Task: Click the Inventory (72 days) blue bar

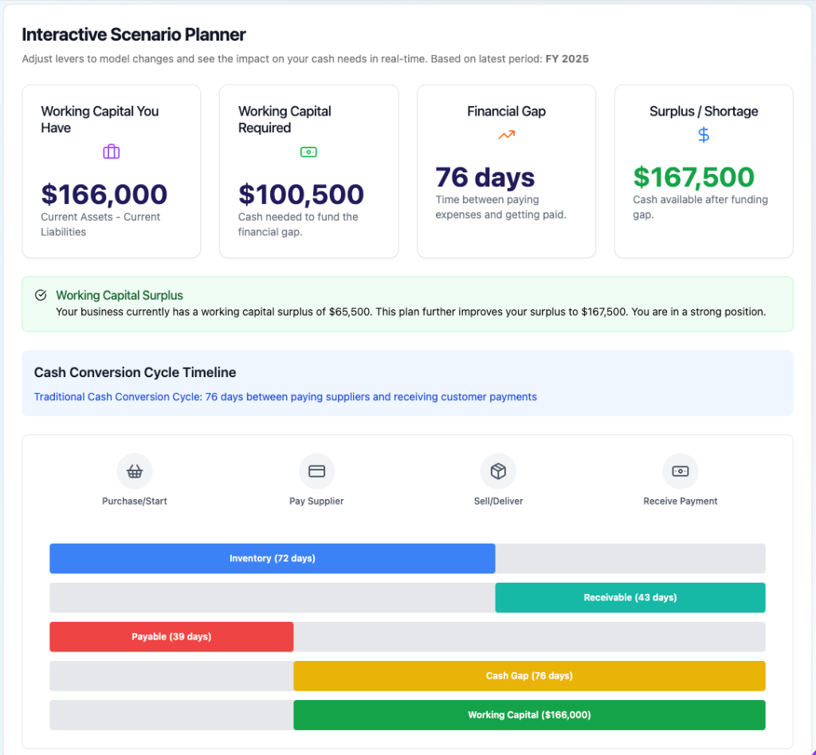Action: click(x=273, y=559)
